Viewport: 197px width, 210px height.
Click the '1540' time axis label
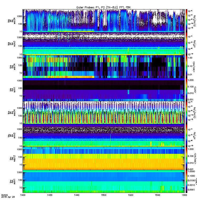point(157,195)
